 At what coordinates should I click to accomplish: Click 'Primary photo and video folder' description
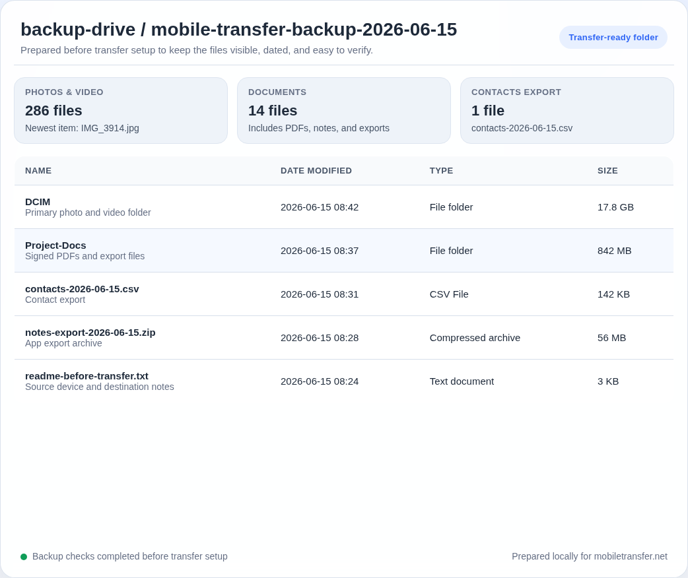coord(88,212)
